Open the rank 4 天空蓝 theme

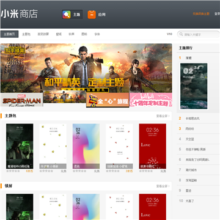[x=189, y=139]
